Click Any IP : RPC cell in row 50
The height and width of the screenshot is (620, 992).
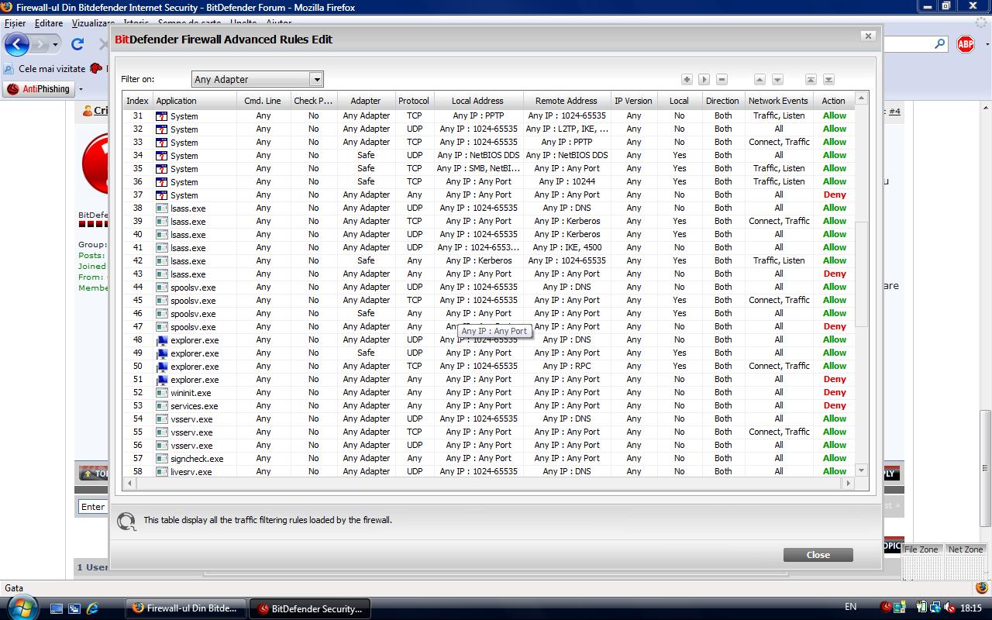coord(567,367)
